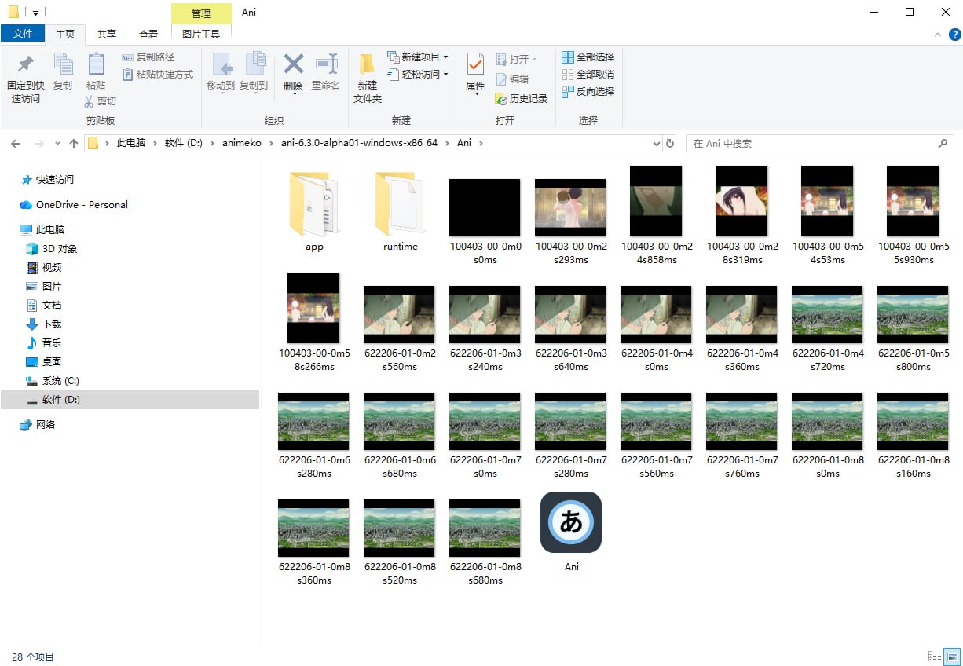
Task: Click Select all in the ribbon
Action: (588, 57)
